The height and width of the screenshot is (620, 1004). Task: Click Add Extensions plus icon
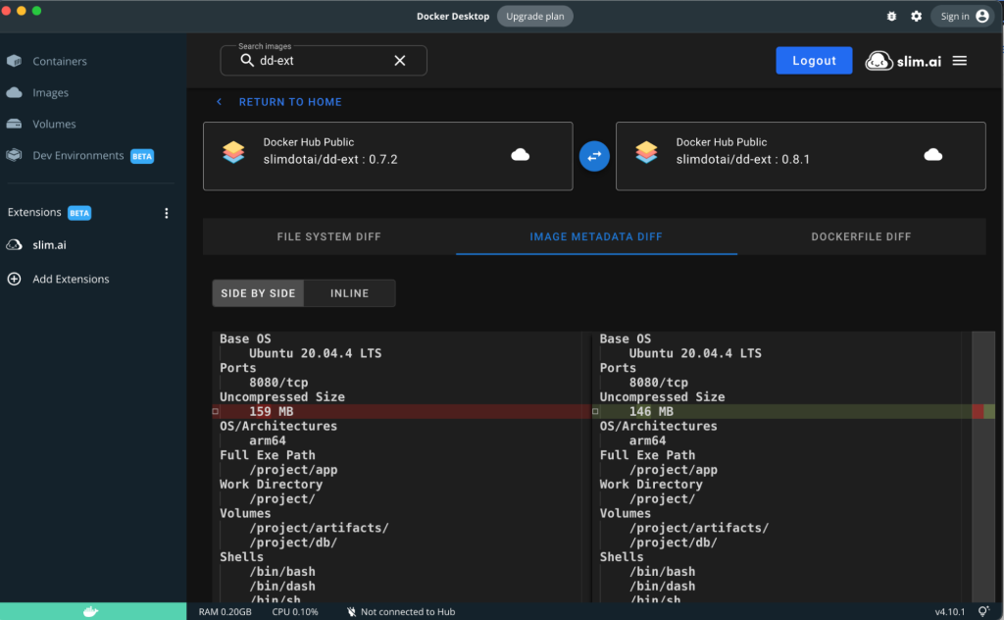coord(14,279)
